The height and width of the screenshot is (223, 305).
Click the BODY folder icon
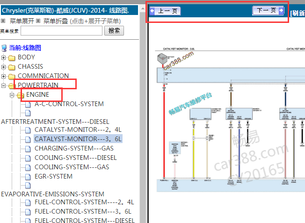[12, 58]
